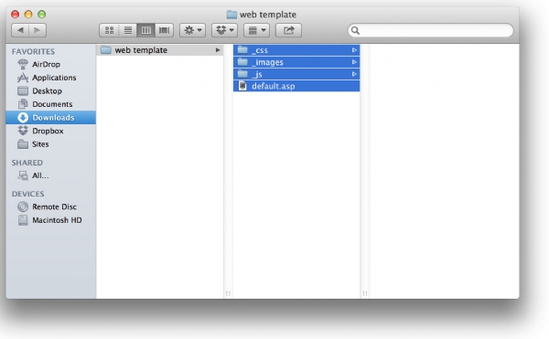Screen dimensions: 549x339
Task: Open Dropbox in the sidebar
Action: pyautogui.click(x=50, y=131)
